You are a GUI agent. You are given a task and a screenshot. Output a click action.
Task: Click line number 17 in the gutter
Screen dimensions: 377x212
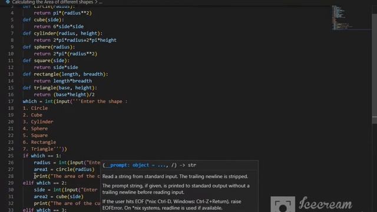click(11, 101)
